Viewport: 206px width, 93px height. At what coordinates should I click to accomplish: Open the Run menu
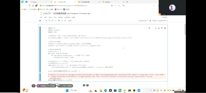pos(55,17)
